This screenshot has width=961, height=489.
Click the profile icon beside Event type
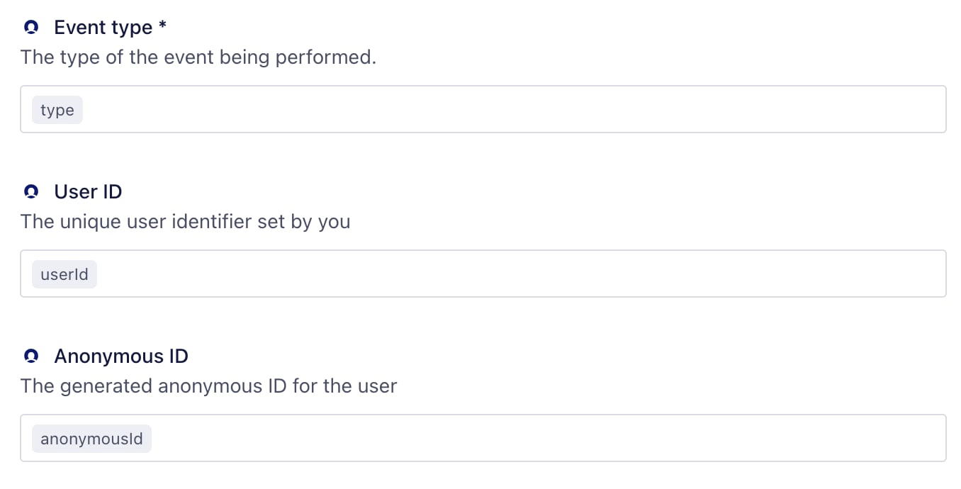click(30, 28)
